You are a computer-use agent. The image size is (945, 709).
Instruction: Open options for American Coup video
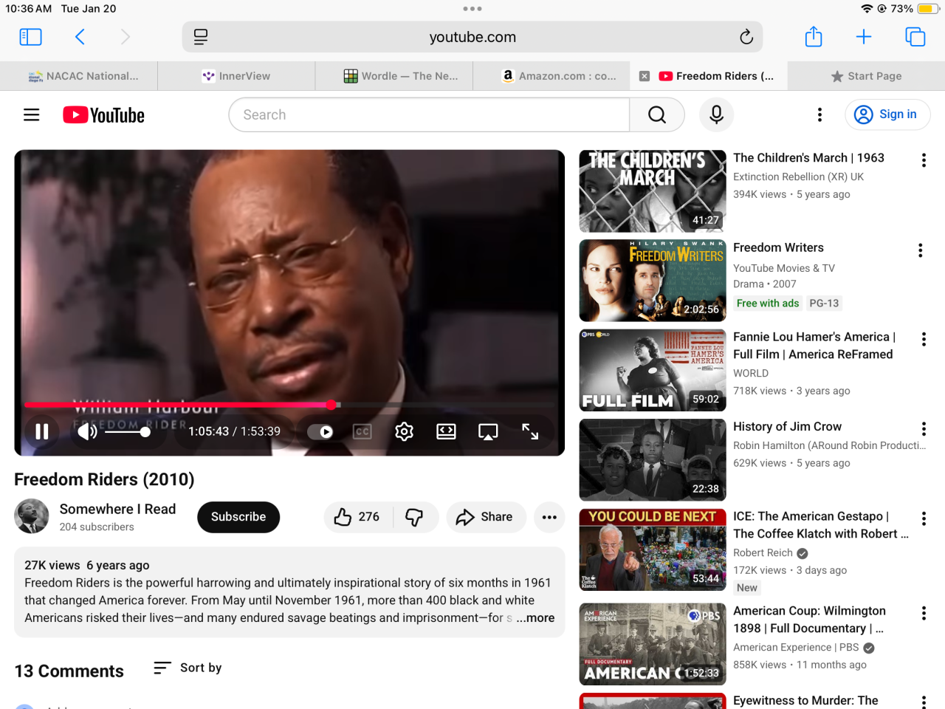(x=924, y=613)
